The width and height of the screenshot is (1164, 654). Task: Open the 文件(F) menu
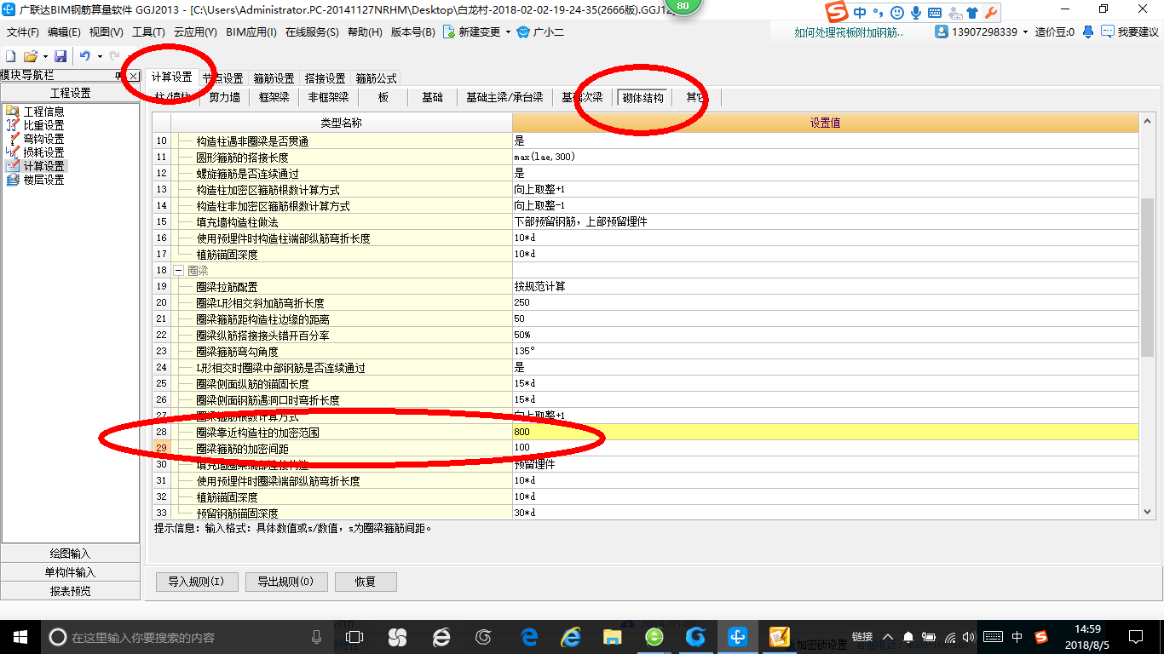pos(23,32)
